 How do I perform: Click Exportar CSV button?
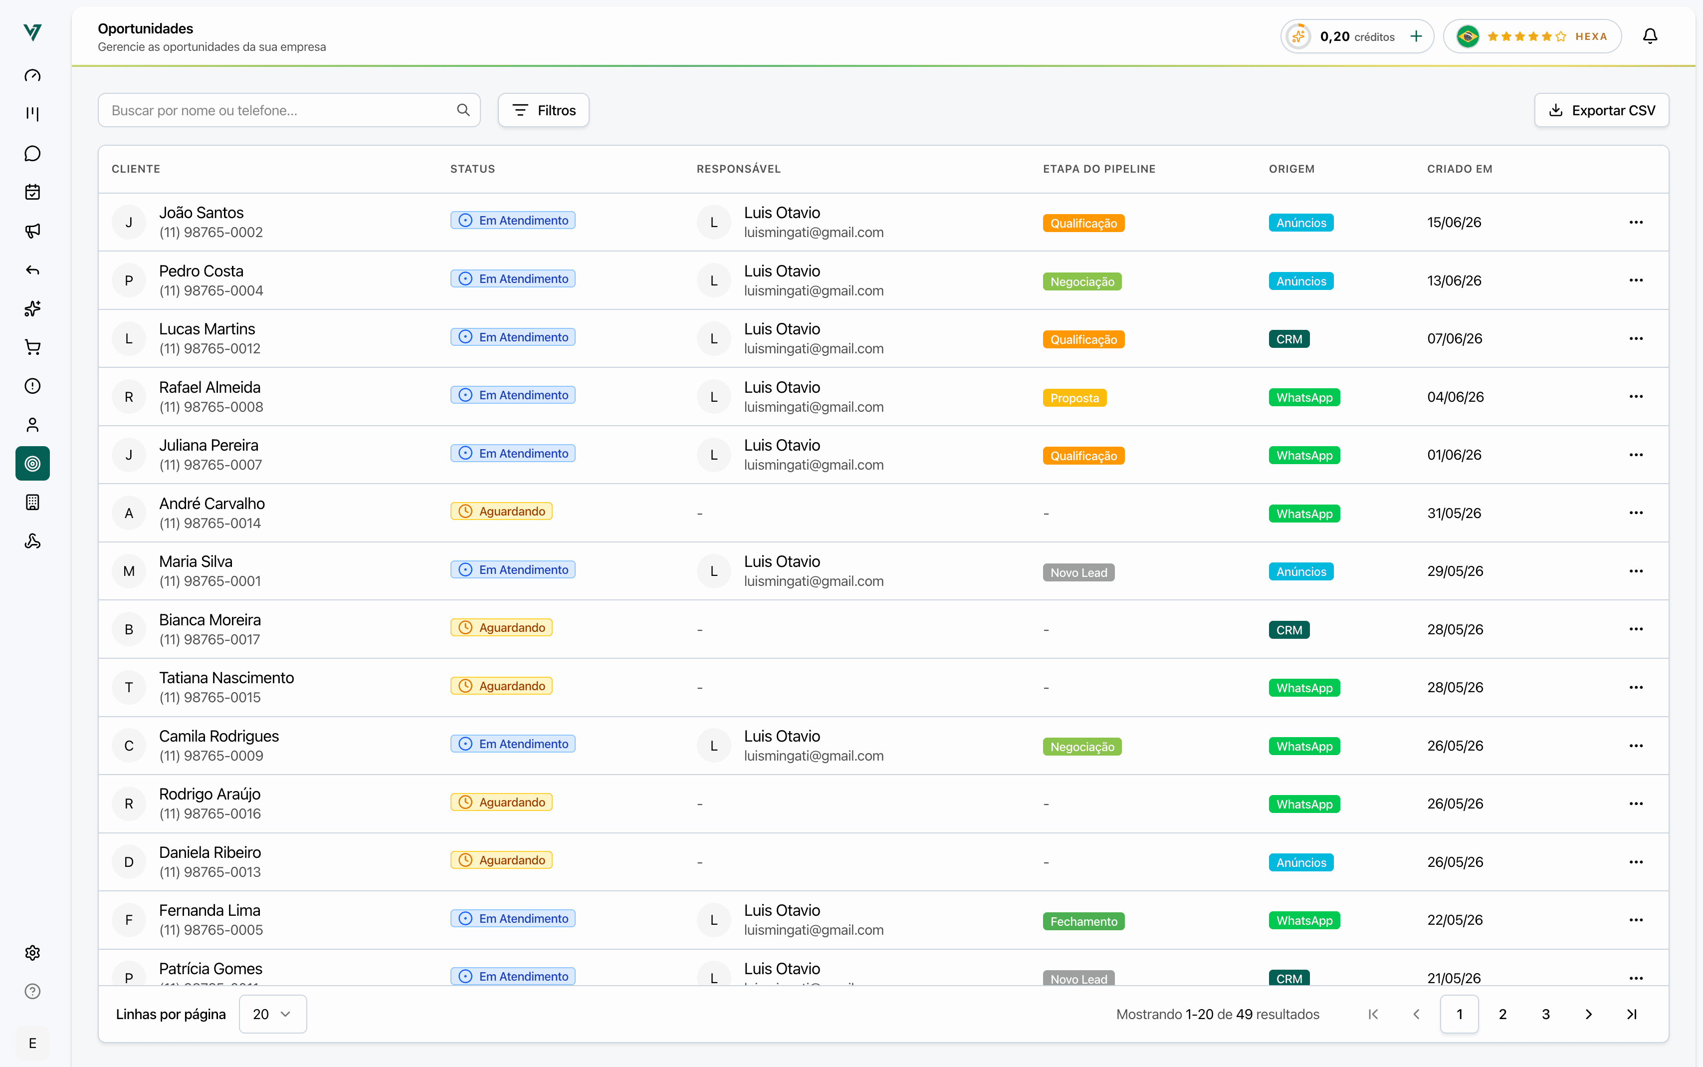pyautogui.click(x=1601, y=110)
